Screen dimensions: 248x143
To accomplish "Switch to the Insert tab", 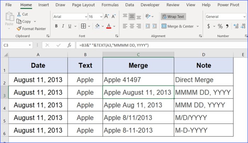I will [x=44, y=5].
